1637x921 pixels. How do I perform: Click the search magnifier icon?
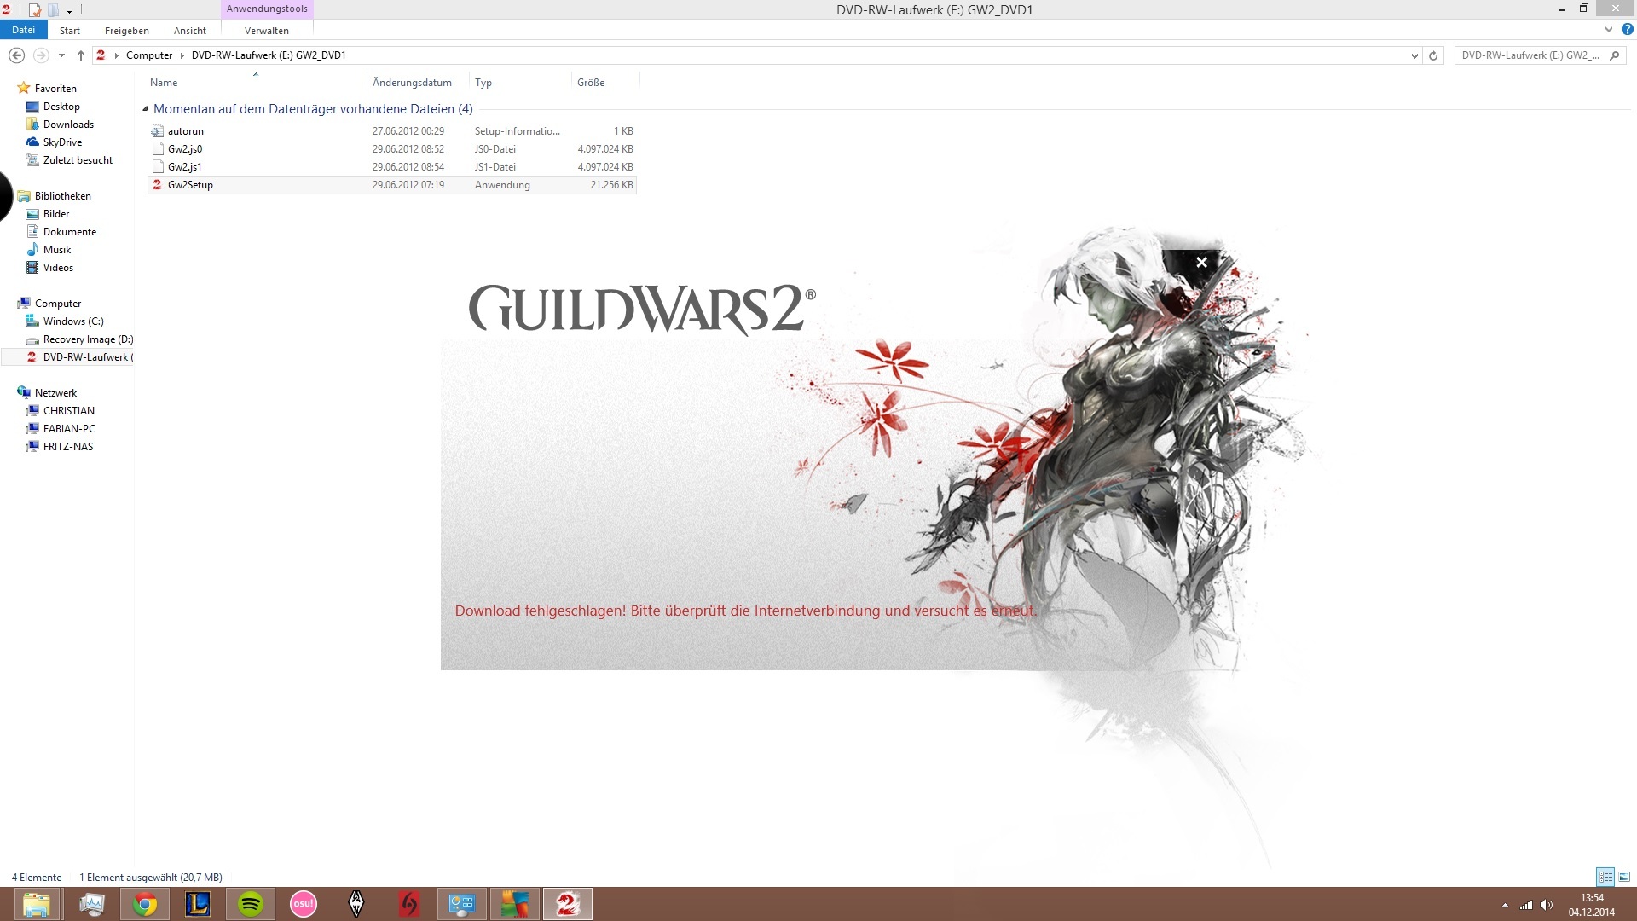click(1614, 55)
